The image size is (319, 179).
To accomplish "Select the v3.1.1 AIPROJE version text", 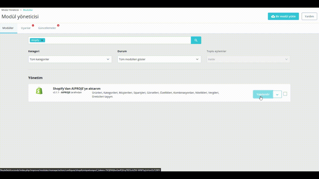I will (67, 92).
